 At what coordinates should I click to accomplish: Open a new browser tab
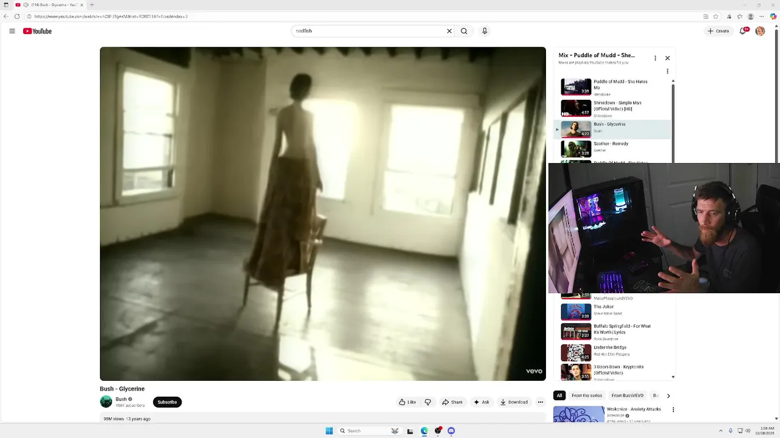coord(91,5)
